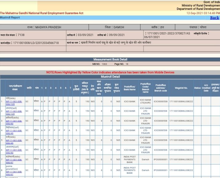Open उमराव(Self) registration link in row 2
This screenshot has width=220, height=178.
tap(14, 113)
